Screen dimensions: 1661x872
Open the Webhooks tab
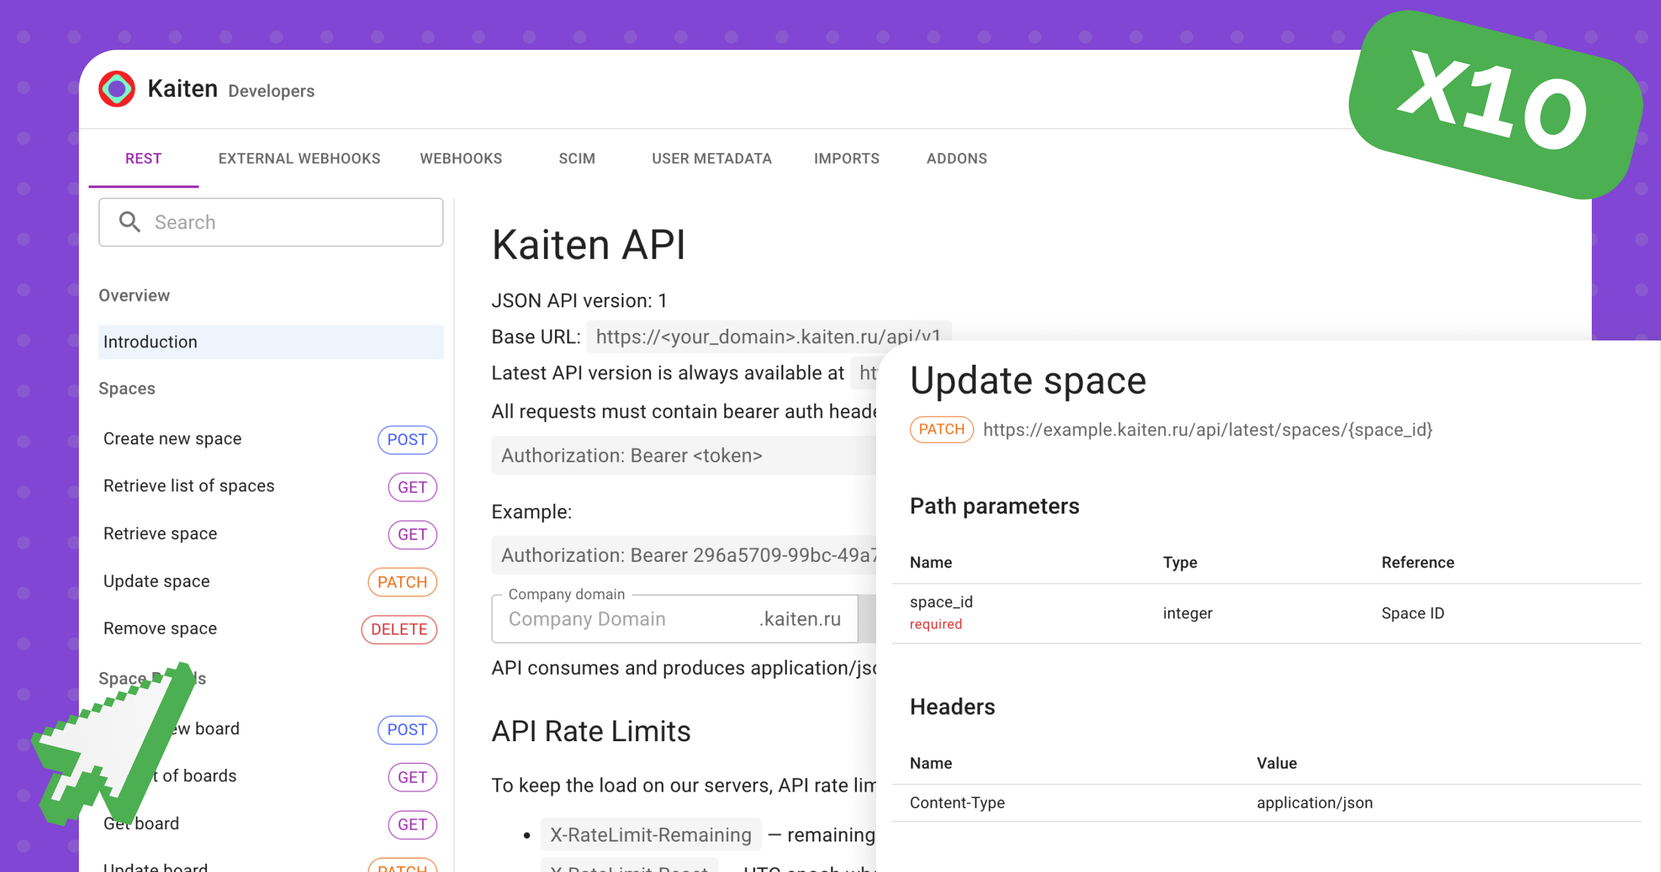[461, 158]
